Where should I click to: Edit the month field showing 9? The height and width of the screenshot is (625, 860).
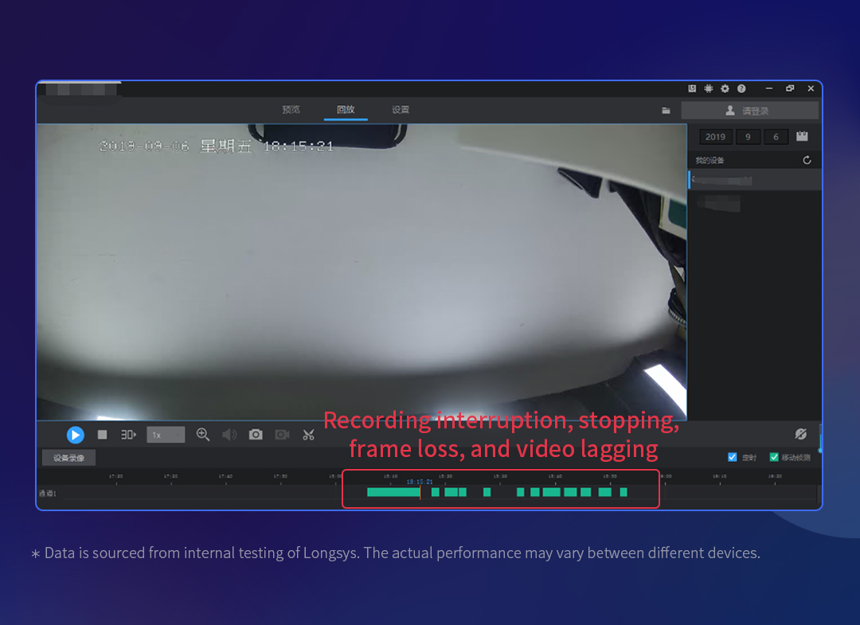pos(748,136)
